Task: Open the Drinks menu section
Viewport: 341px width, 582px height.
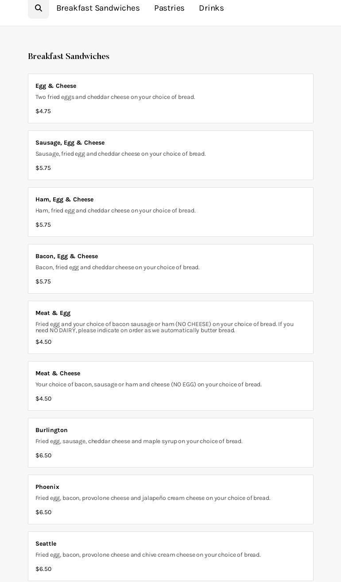Action: (x=211, y=8)
